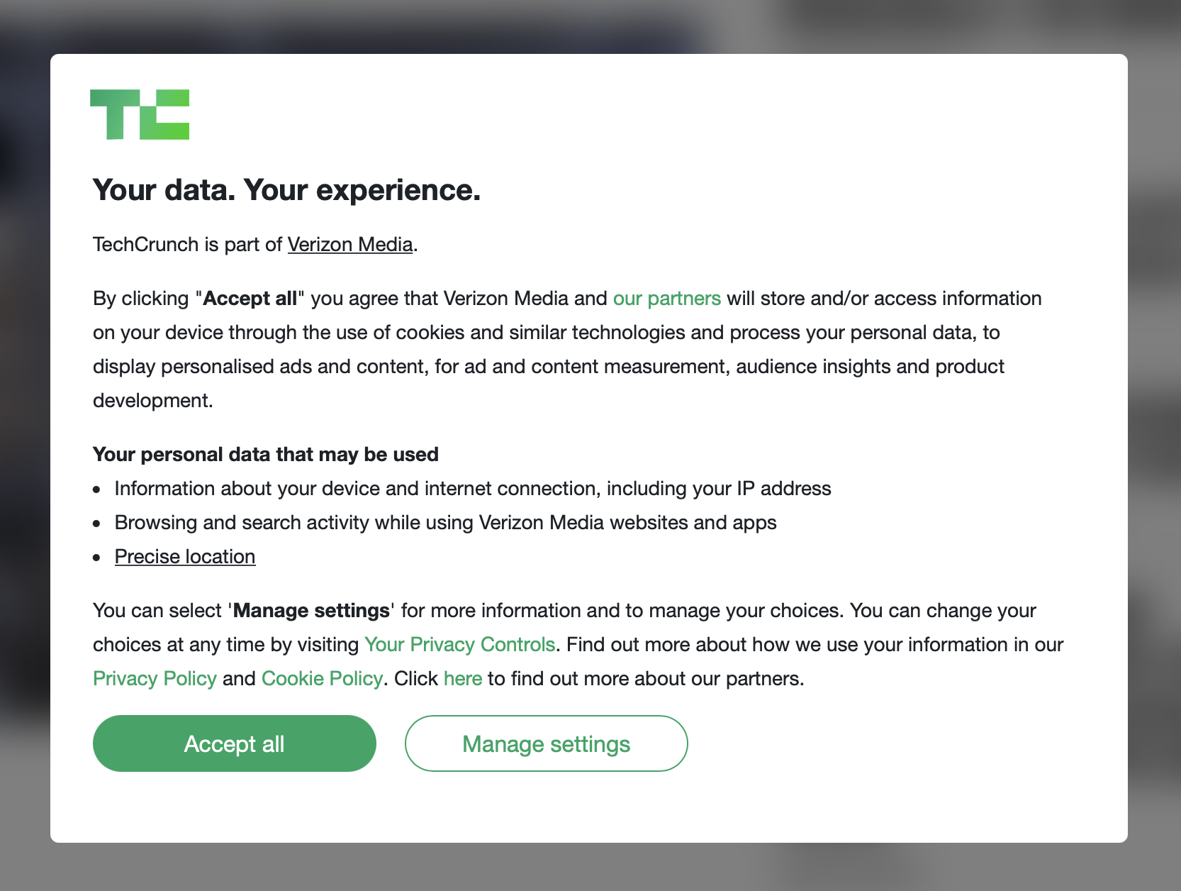Image resolution: width=1181 pixels, height=891 pixels.
Task: Open the 'our partners' link
Action: pyautogui.click(x=666, y=299)
